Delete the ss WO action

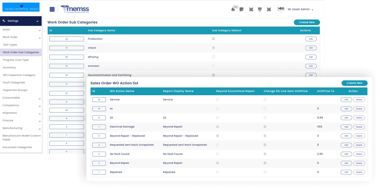tap(359, 109)
